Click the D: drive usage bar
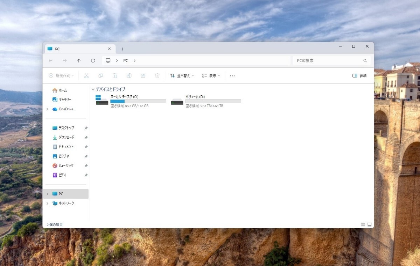Screen dimensions: 420x266 [x=213, y=101]
